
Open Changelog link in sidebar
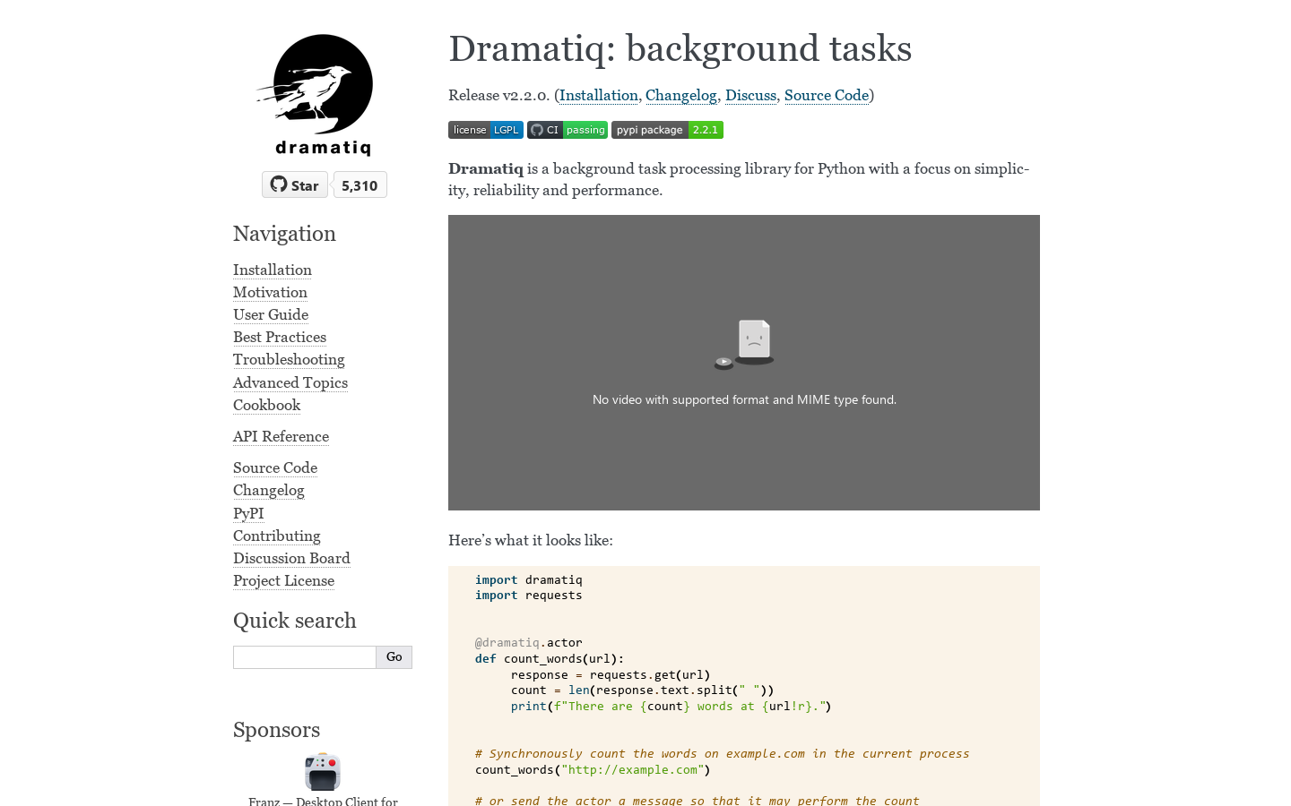click(x=269, y=490)
